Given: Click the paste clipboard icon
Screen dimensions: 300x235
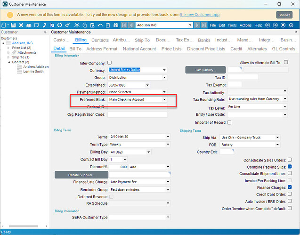Looking at the screenshot, I should click(92, 25).
